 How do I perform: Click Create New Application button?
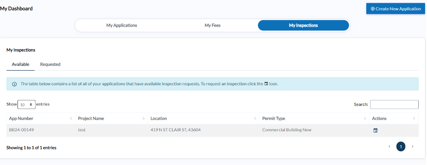pyautogui.click(x=395, y=9)
